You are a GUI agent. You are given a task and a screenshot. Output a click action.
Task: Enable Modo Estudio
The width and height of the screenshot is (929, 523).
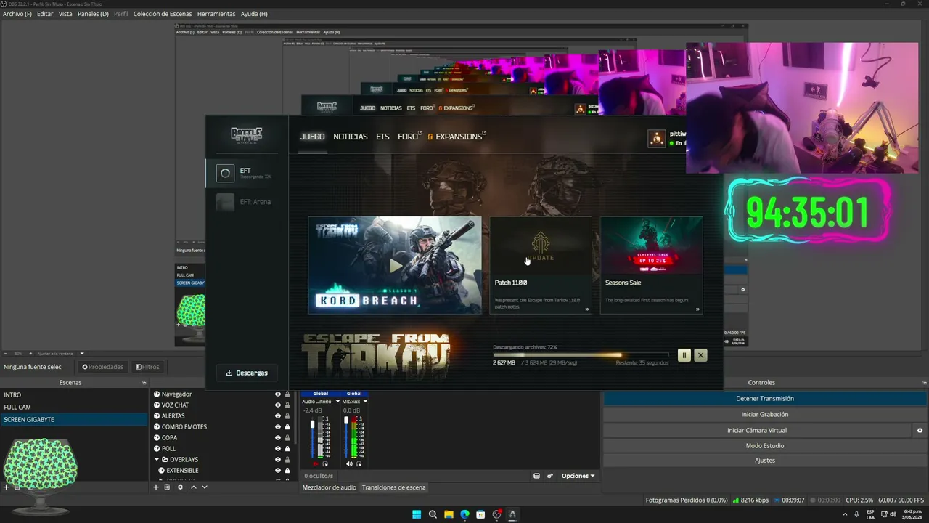point(765,446)
